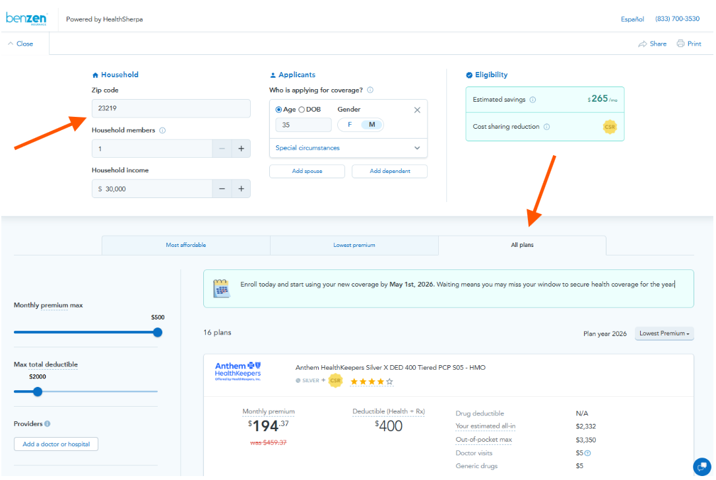
Task: Click info icon beside Cost sharing reduction
Action: [546, 127]
